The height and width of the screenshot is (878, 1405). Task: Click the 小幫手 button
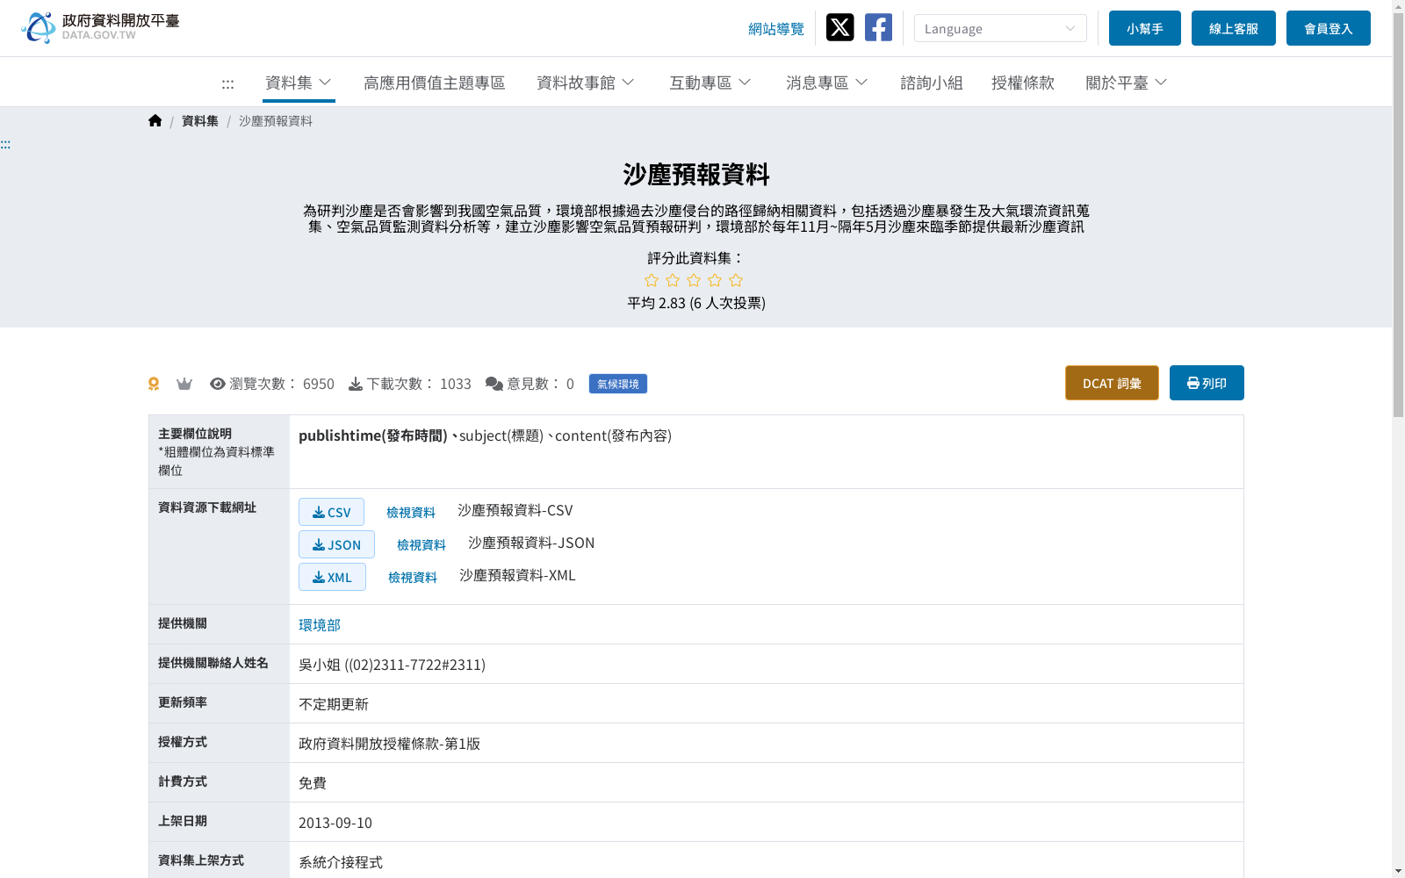click(1145, 28)
